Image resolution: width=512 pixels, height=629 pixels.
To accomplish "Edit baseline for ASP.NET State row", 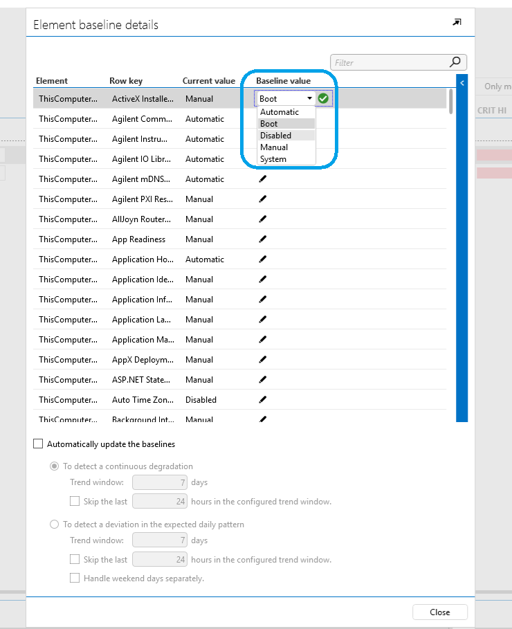I will [x=262, y=380].
